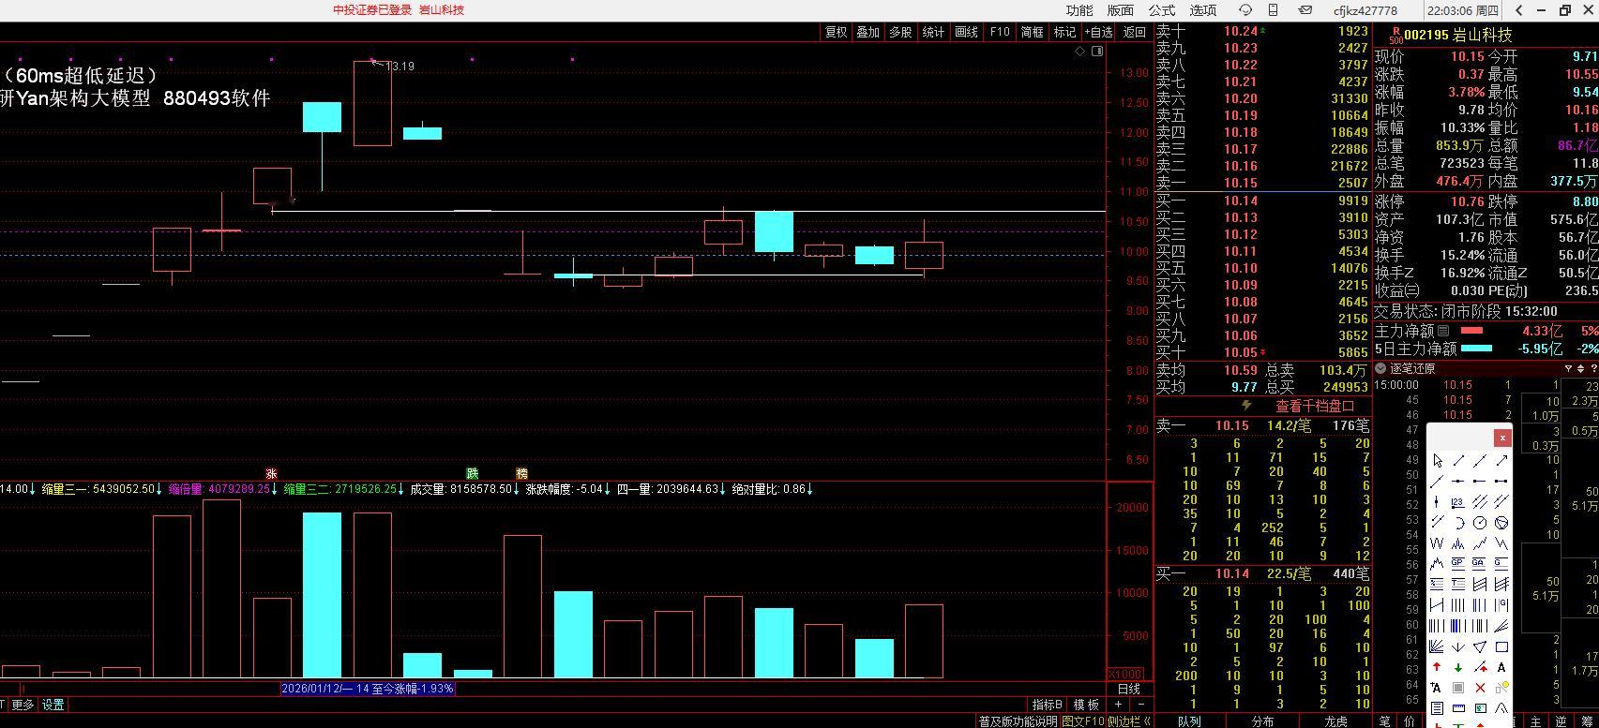Image resolution: width=1599 pixels, height=728 pixels.
Task: Select the A-with-plus text note tool
Action: click(x=1437, y=688)
